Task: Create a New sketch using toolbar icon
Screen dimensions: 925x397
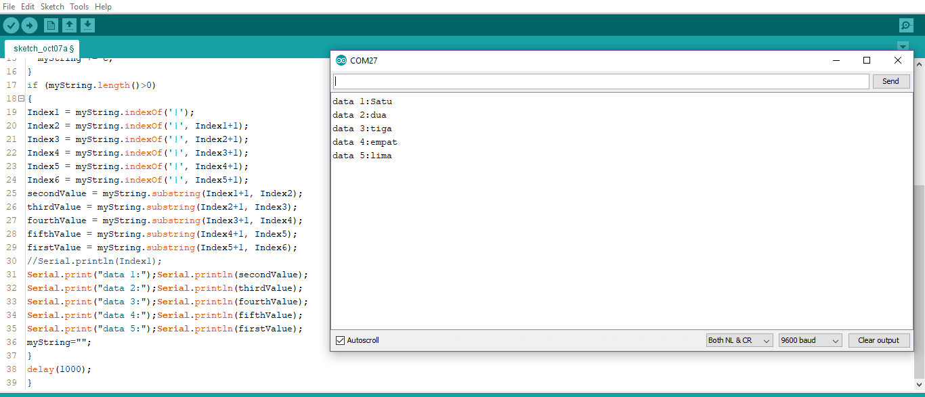Action: click(x=51, y=25)
